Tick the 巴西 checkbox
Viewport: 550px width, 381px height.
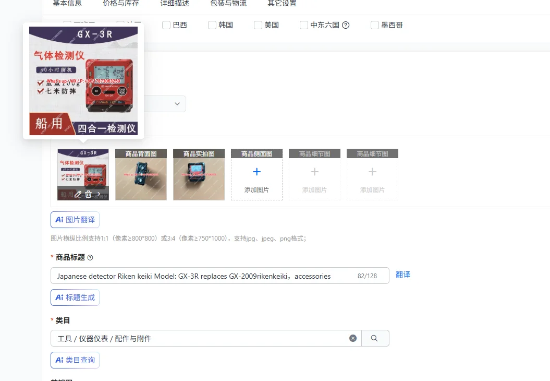[166, 25]
